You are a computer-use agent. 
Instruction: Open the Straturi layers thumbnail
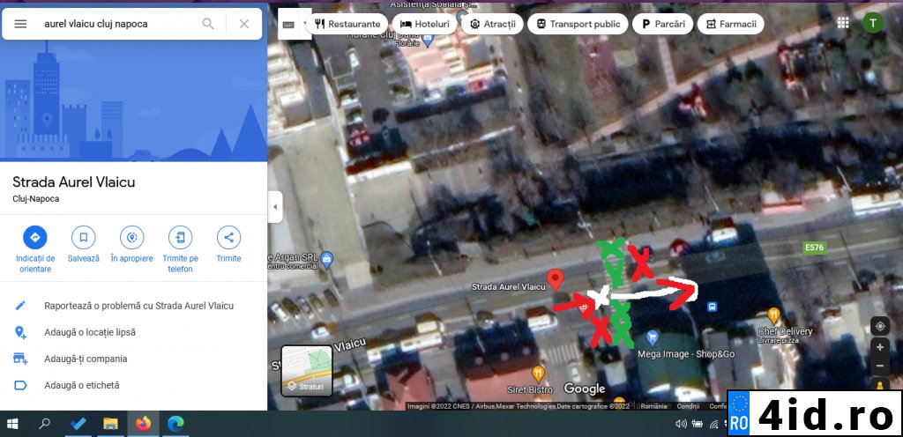tap(306, 370)
